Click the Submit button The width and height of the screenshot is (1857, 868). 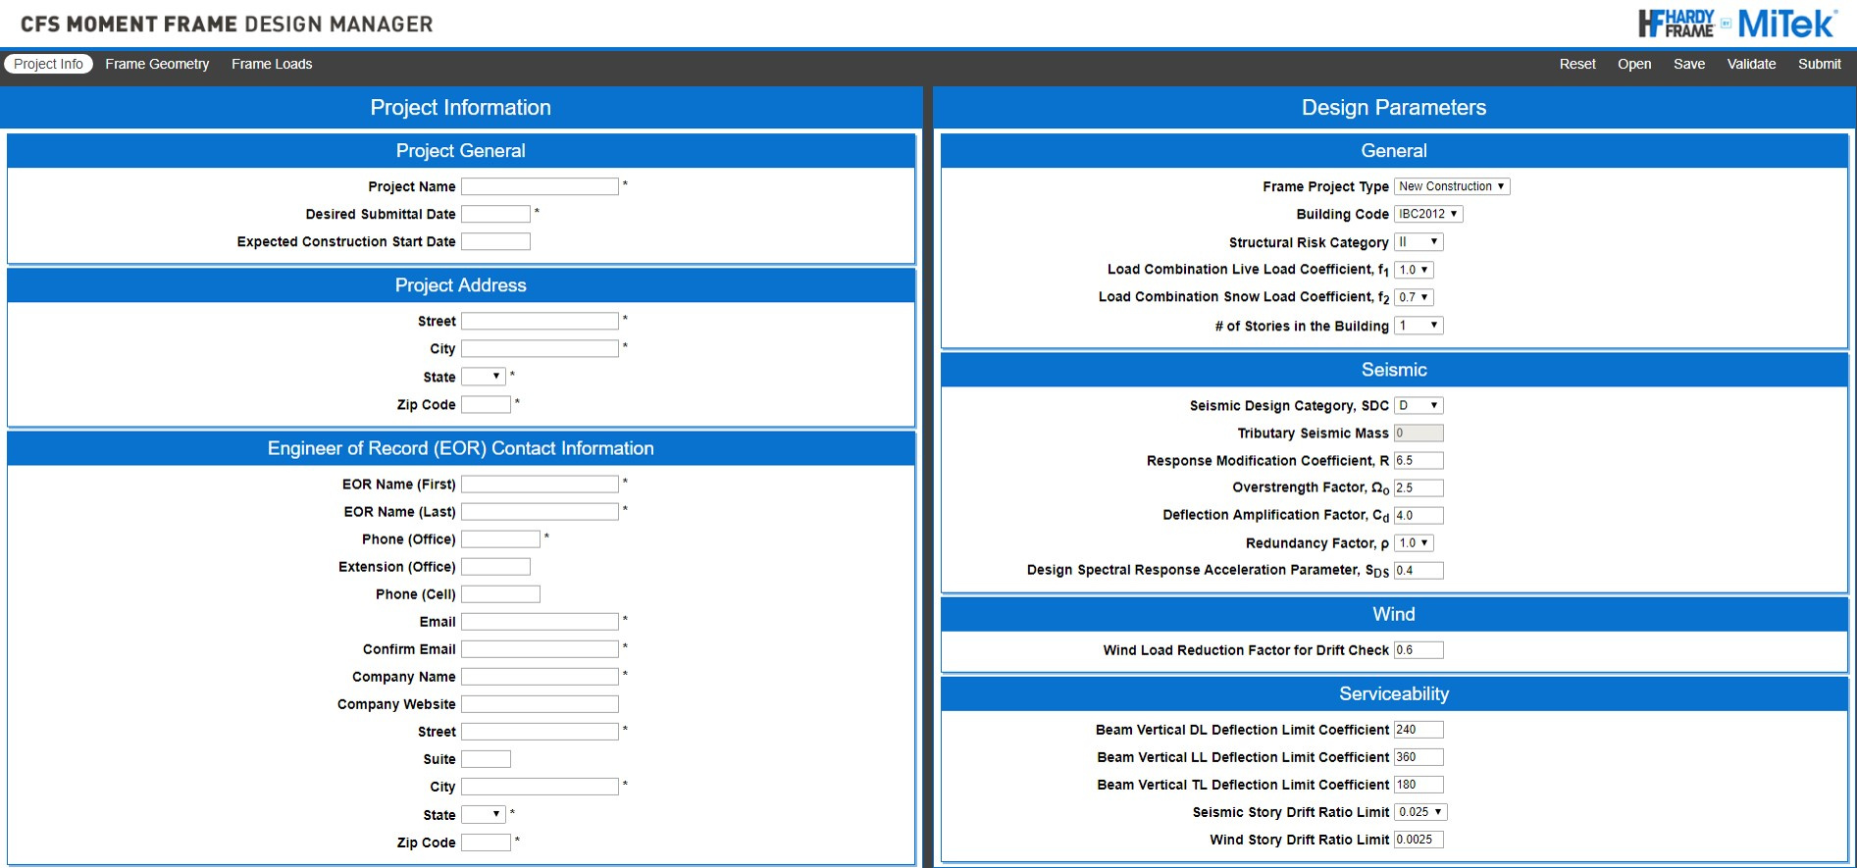click(1820, 64)
